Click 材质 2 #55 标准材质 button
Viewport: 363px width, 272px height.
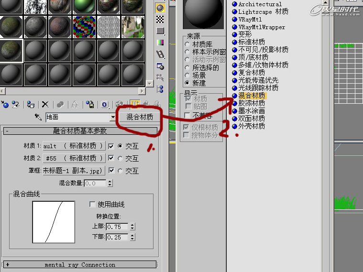[74, 158]
